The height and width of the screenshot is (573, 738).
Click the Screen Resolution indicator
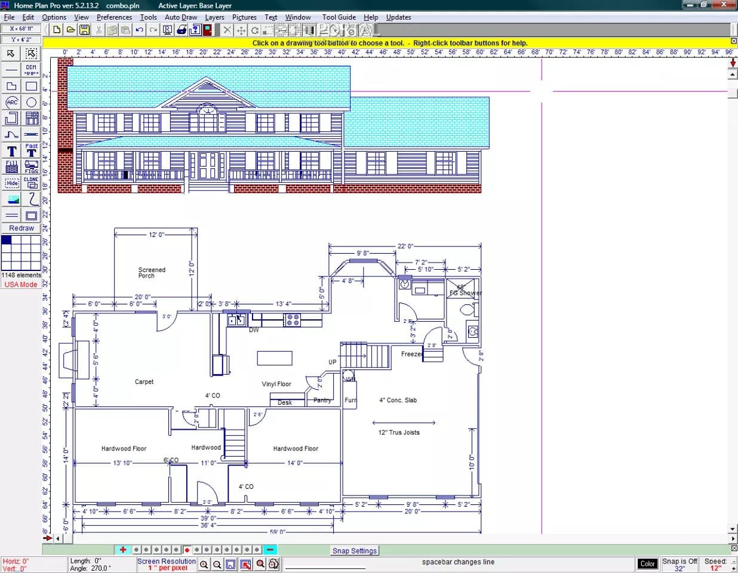(x=167, y=564)
